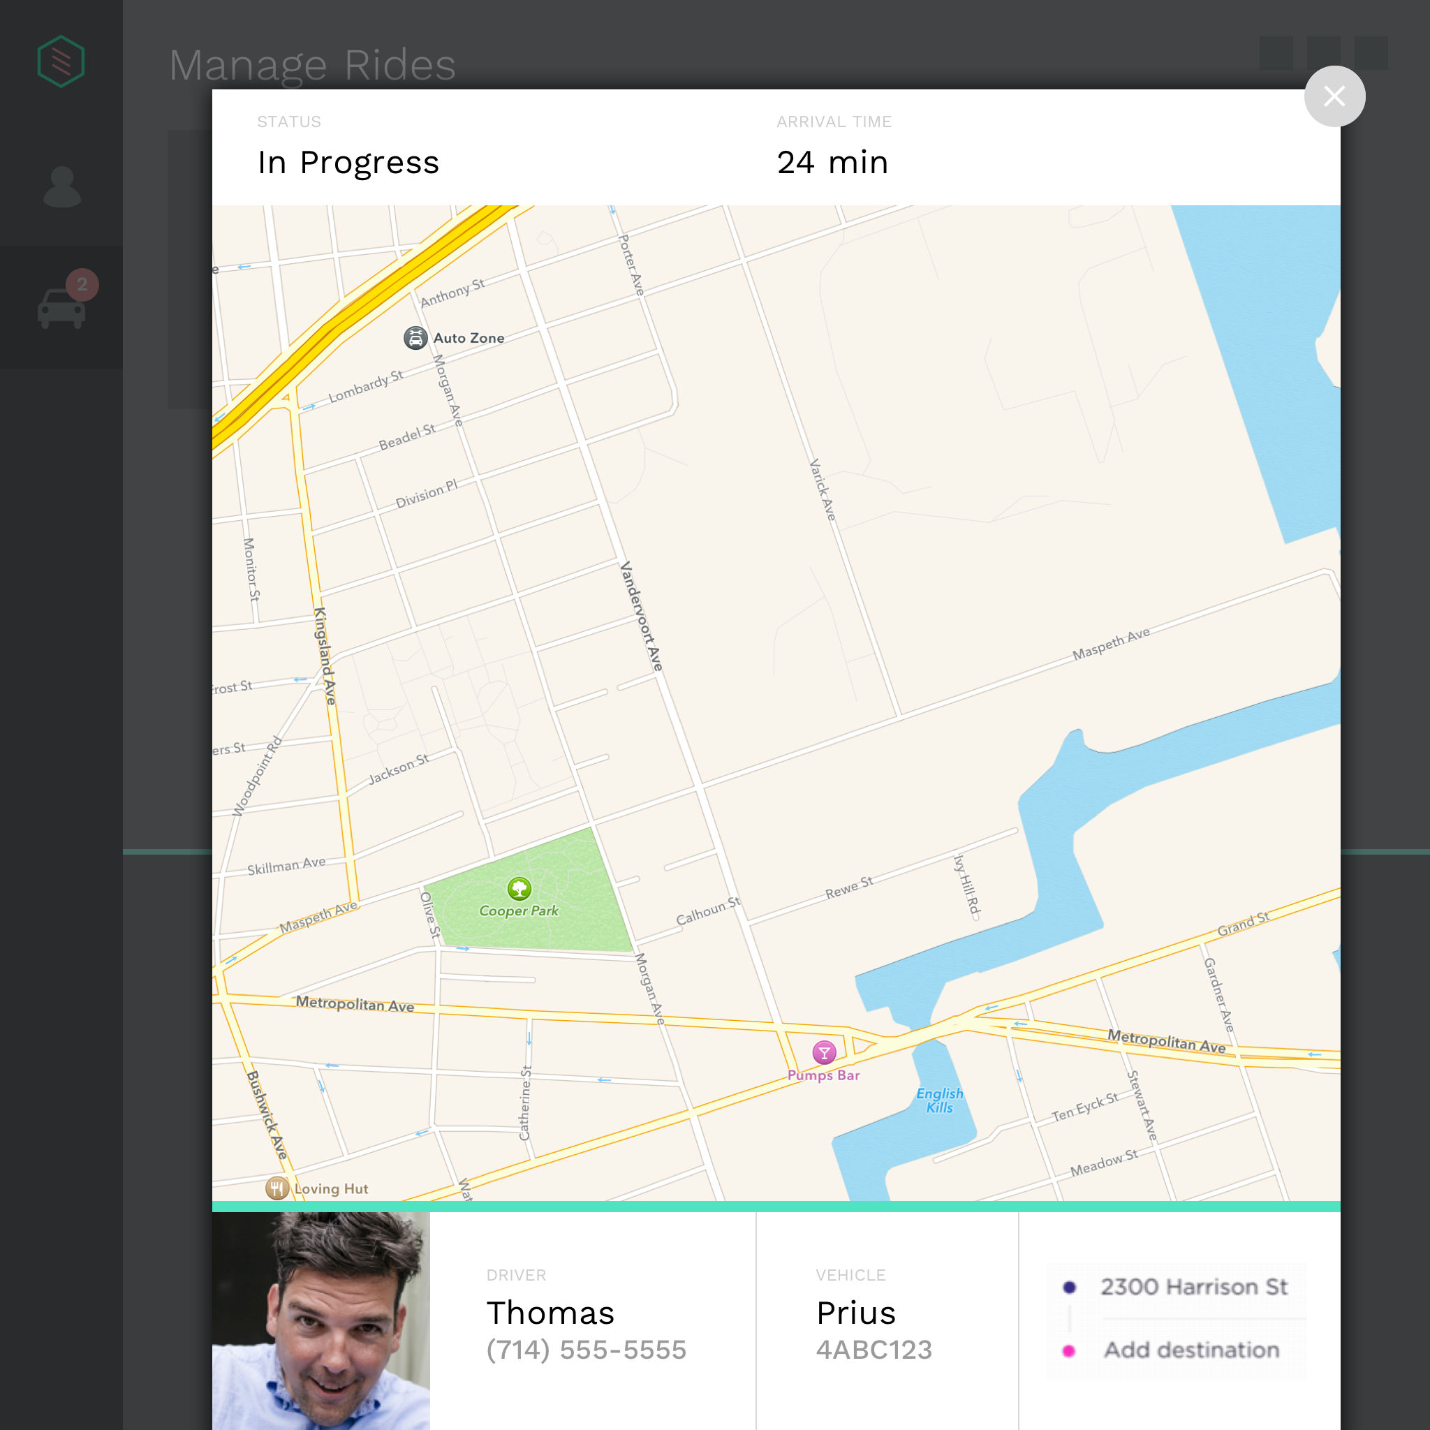The width and height of the screenshot is (1430, 1430).
Task: Click the Prius vehicle name
Action: pyautogui.click(x=855, y=1313)
